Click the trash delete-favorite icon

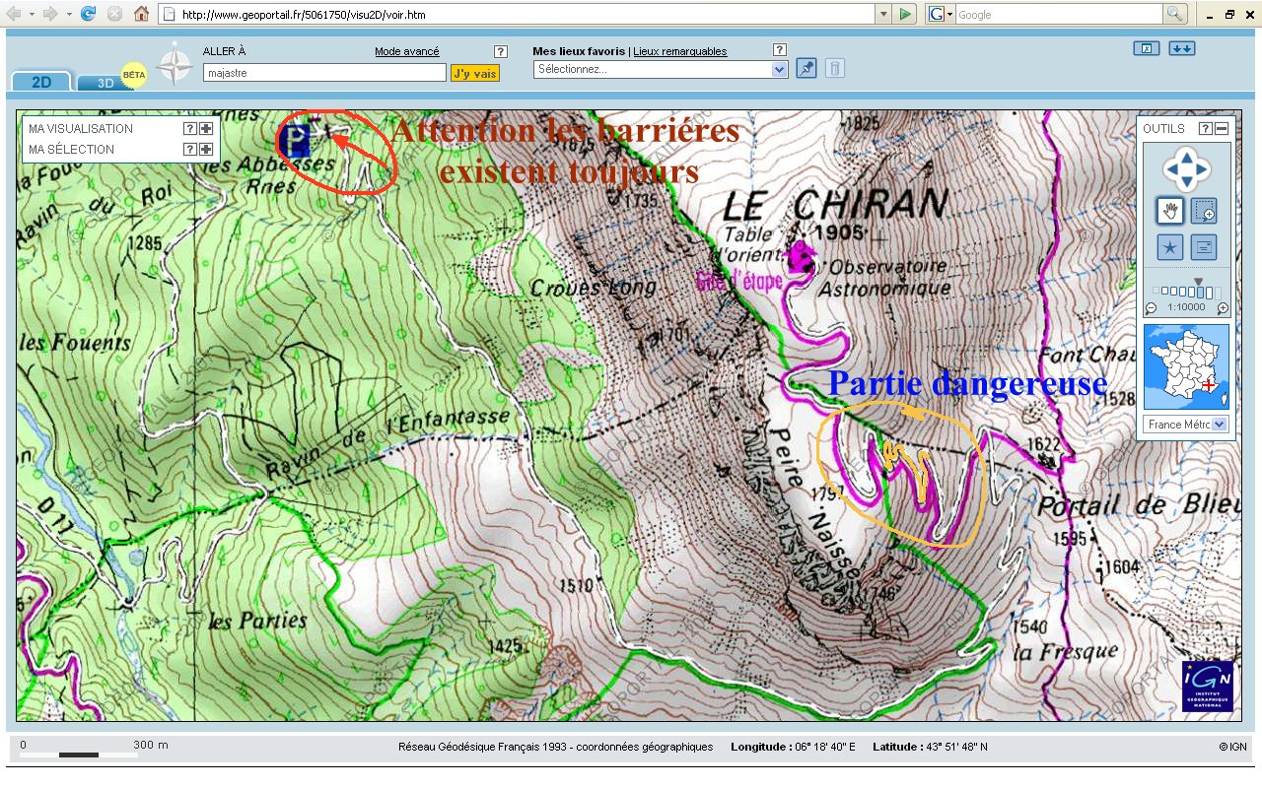834,68
